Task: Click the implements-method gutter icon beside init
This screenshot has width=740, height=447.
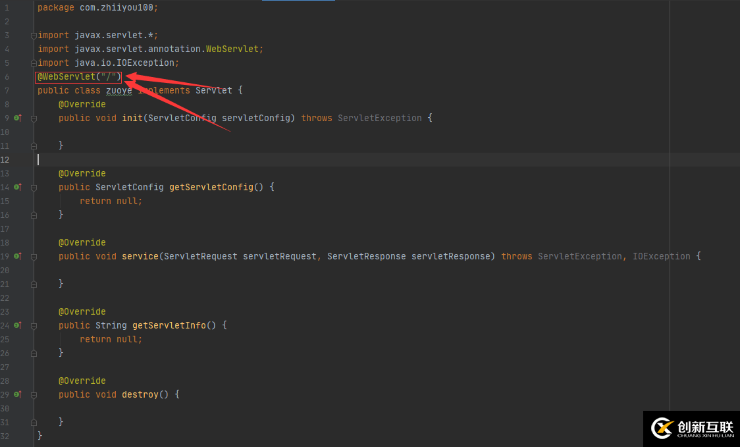Action: click(x=18, y=118)
